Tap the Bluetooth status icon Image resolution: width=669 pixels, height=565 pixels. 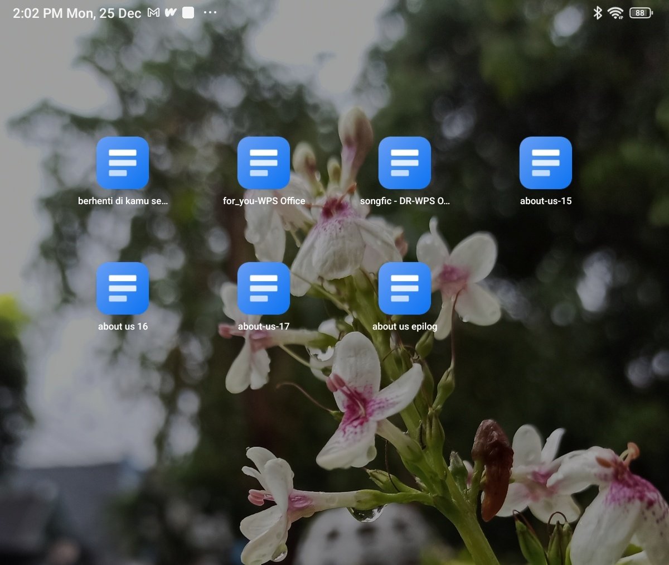598,13
